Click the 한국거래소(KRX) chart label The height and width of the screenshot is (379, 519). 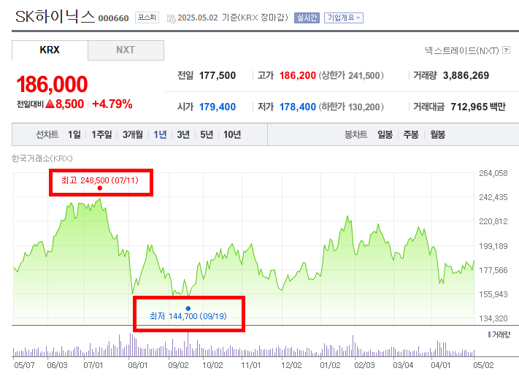pyautogui.click(x=42, y=158)
